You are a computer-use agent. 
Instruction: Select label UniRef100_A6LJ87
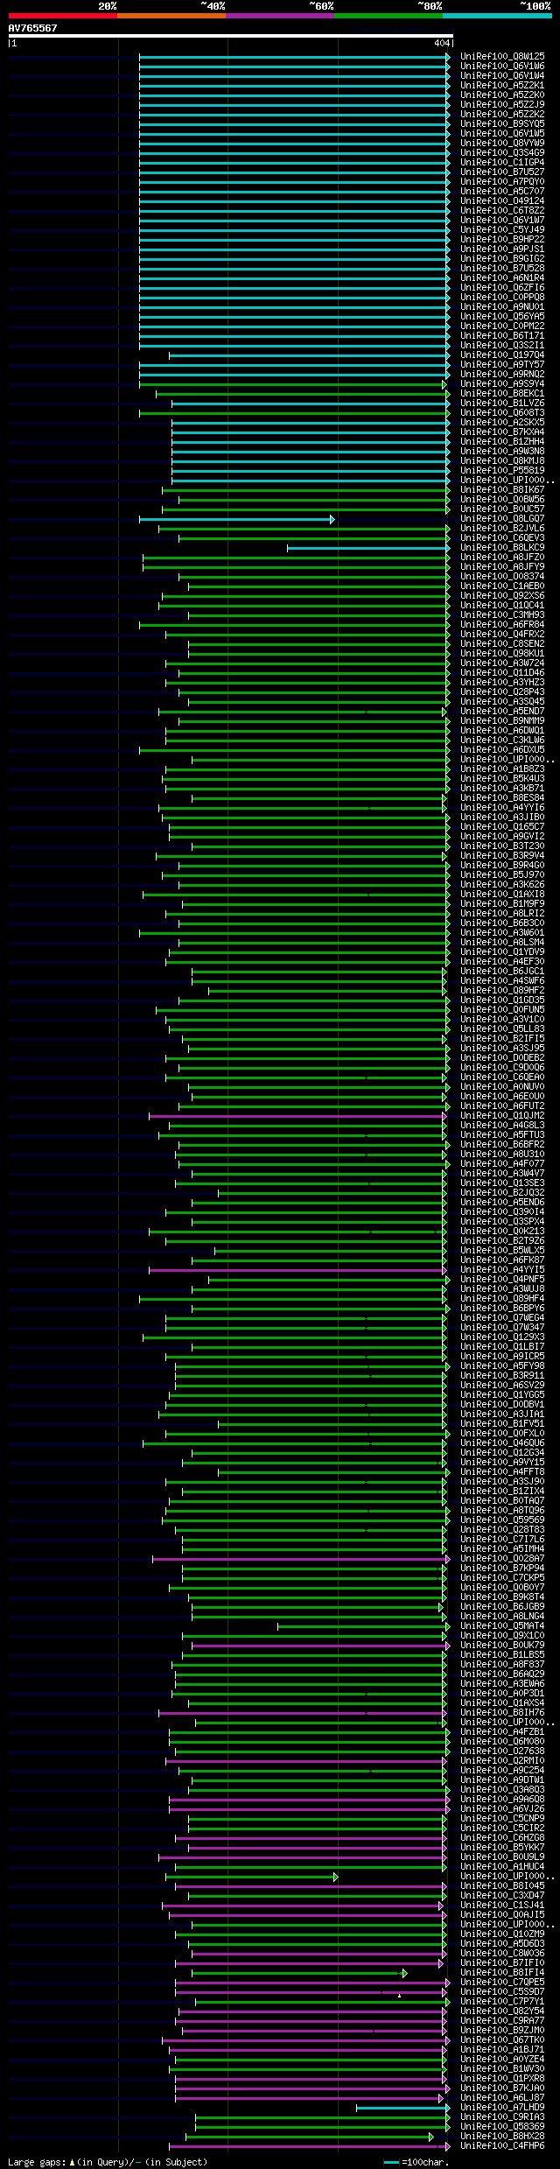(x=502, y=2097)
